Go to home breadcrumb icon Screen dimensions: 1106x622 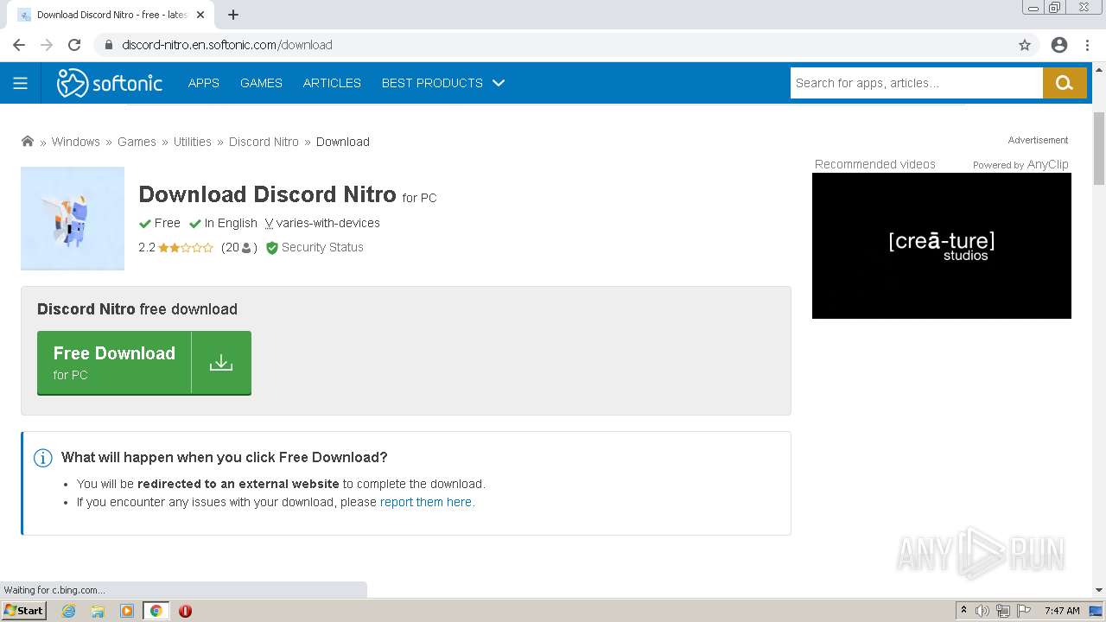coord(28,141)
